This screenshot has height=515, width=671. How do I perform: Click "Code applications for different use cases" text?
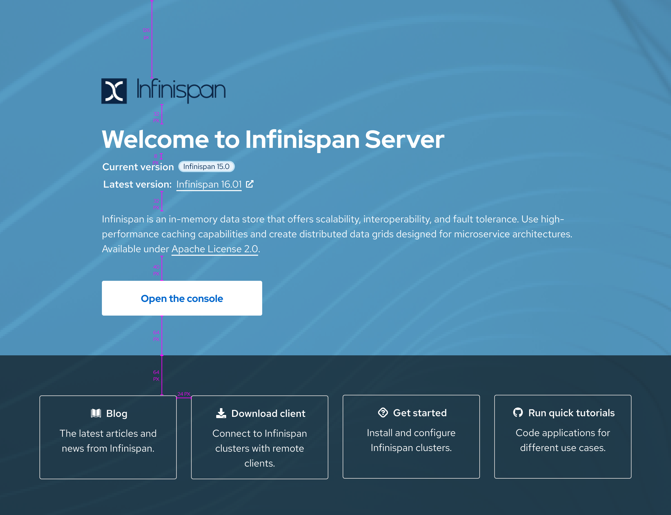pos(563,440)
